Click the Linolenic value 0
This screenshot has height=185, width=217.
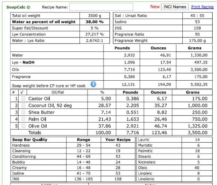198,179
